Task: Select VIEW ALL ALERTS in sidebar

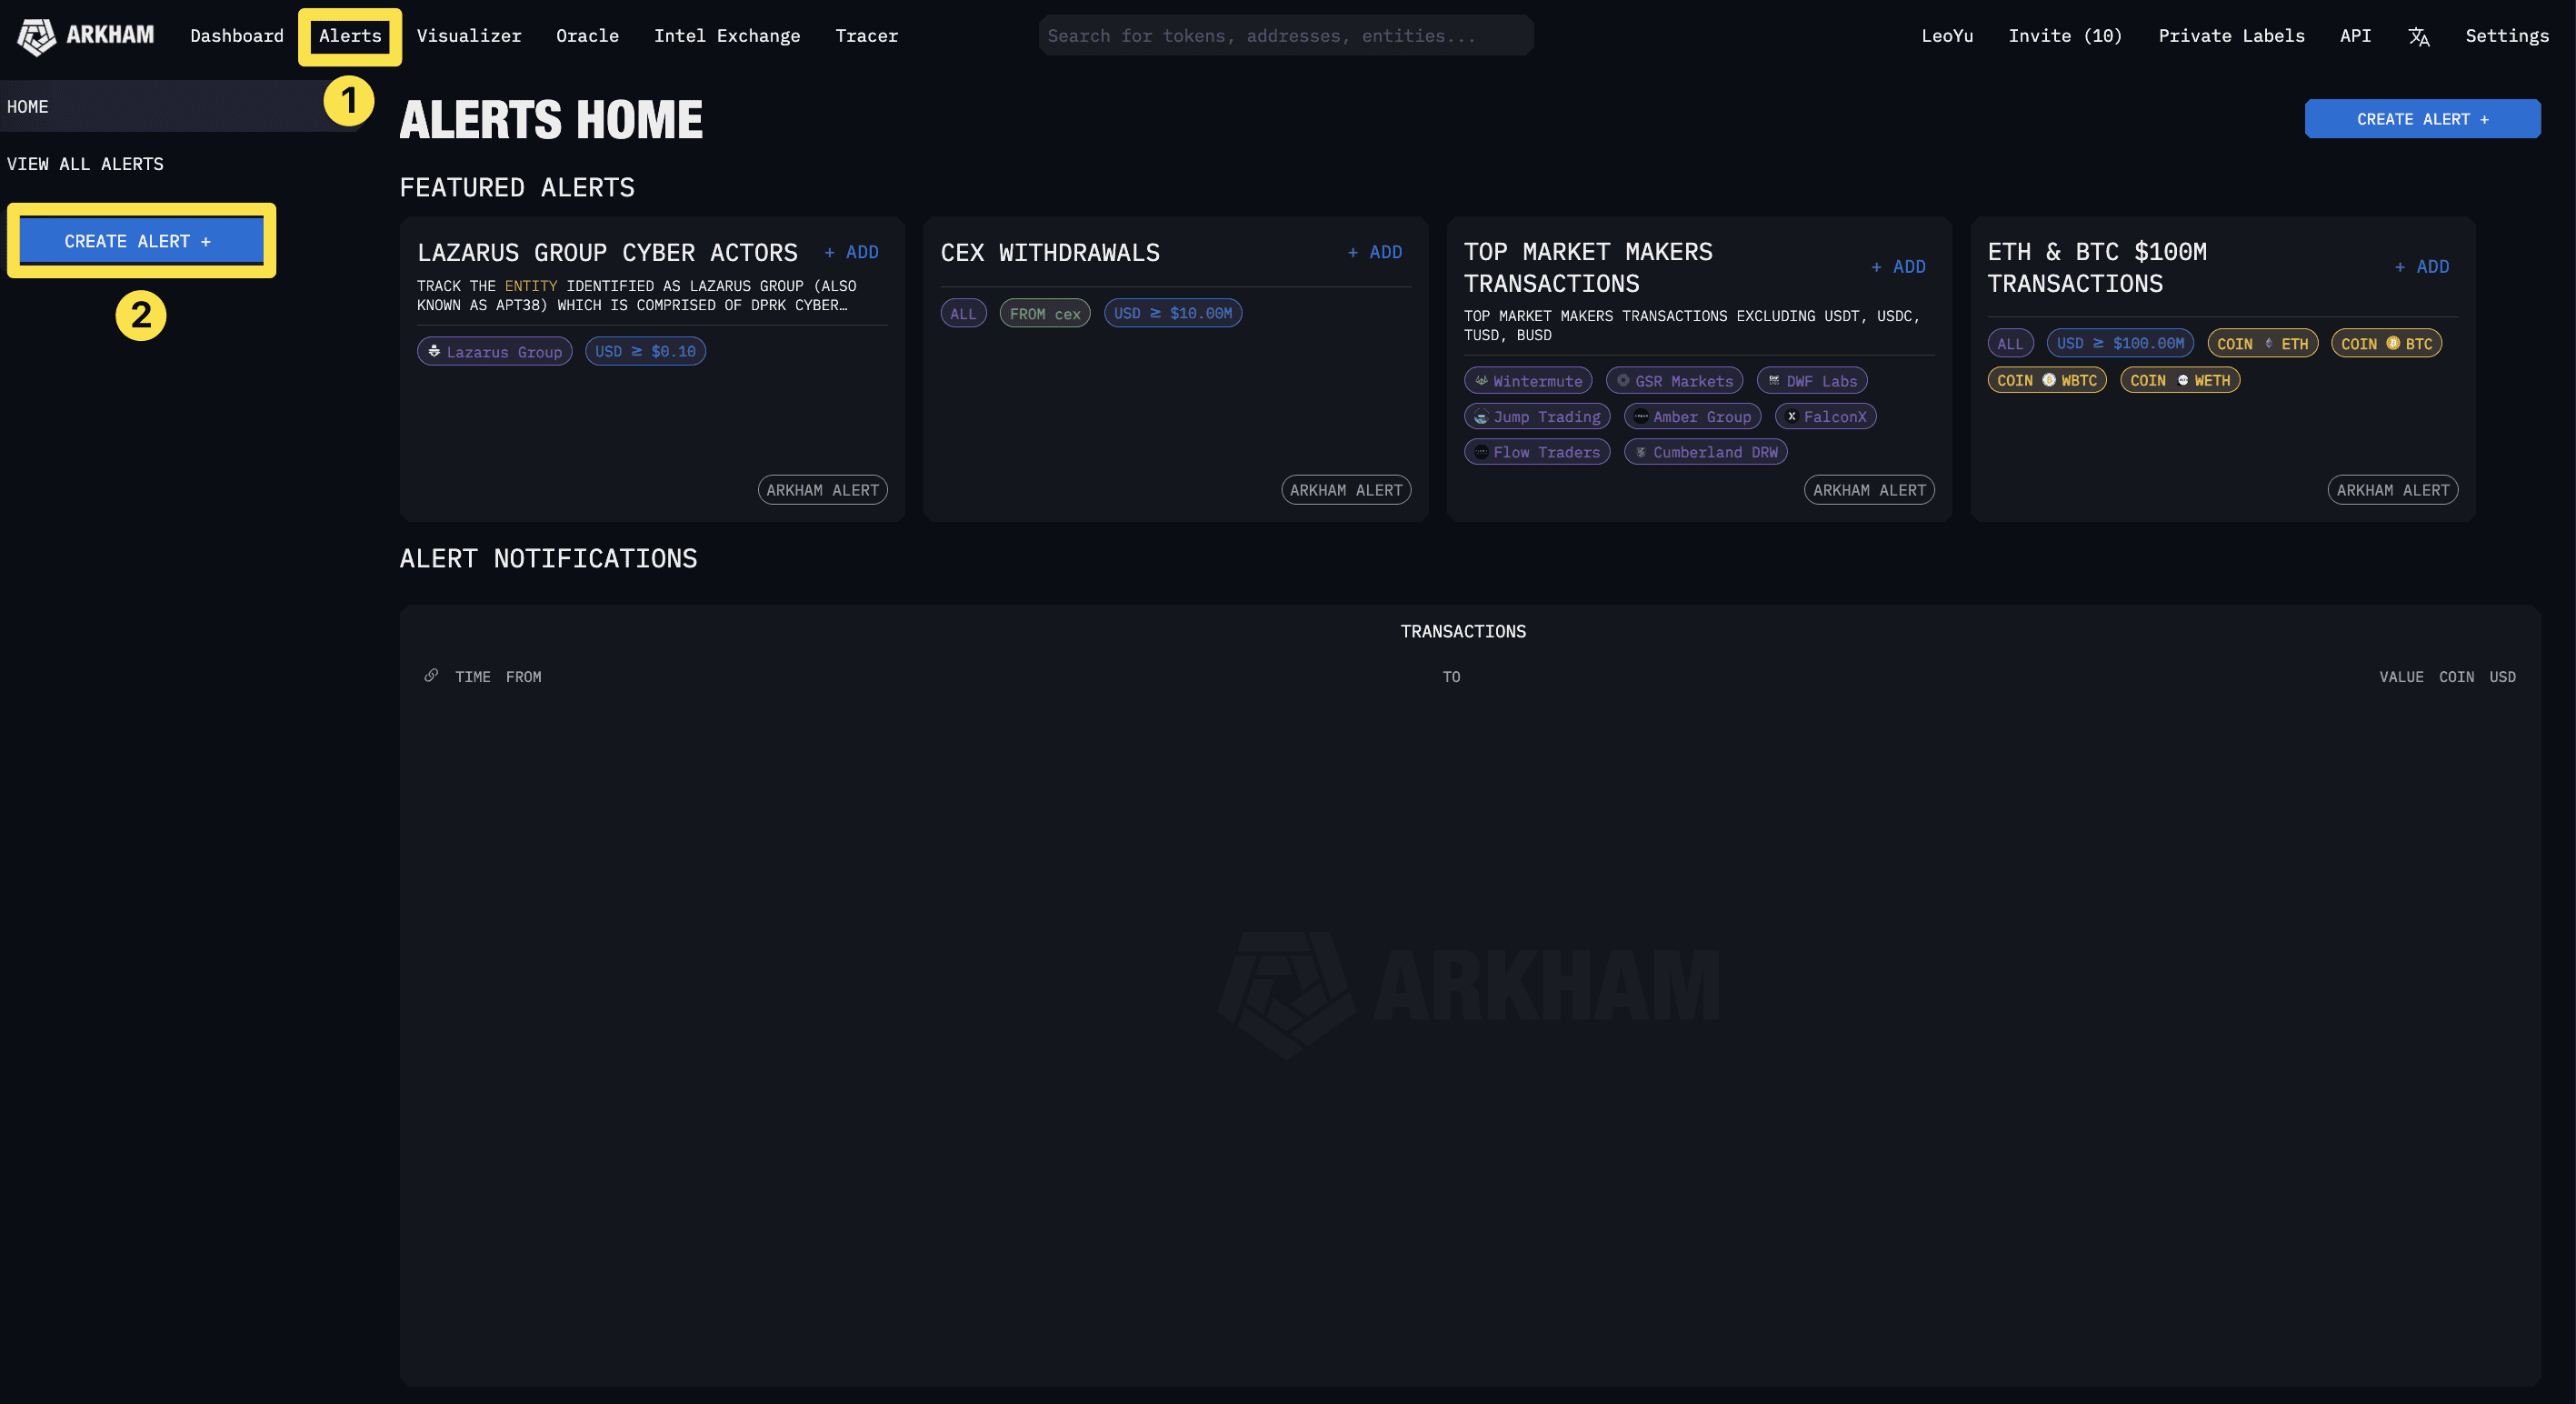Action: click(x=85, y=164)
